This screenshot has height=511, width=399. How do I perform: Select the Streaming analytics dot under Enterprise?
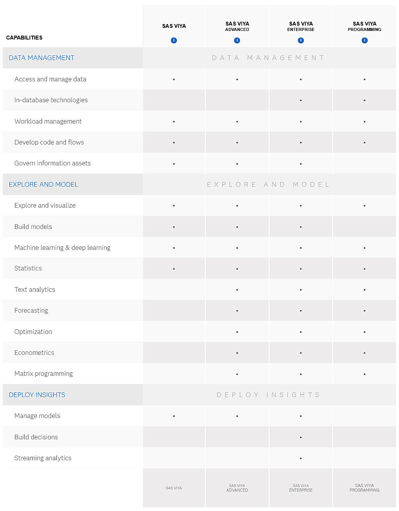pyautogui.click(x=301, y=458)
